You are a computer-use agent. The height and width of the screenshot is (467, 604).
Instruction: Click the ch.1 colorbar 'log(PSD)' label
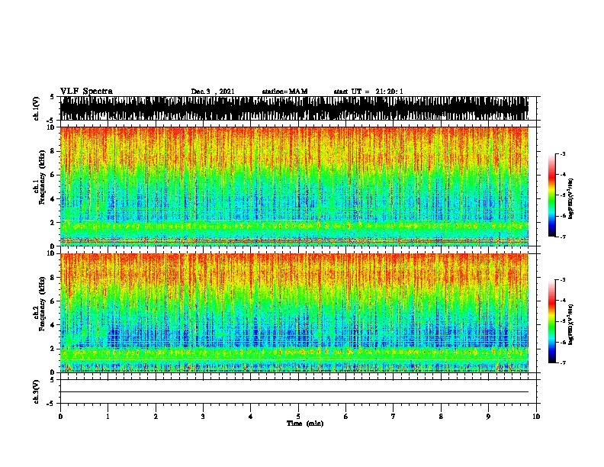570,198
